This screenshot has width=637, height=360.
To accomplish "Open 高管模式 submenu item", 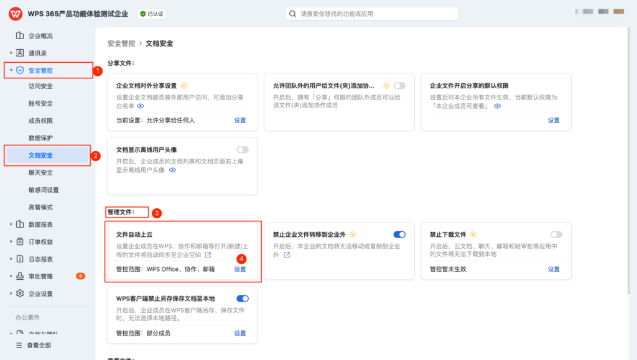I will 40,208.
